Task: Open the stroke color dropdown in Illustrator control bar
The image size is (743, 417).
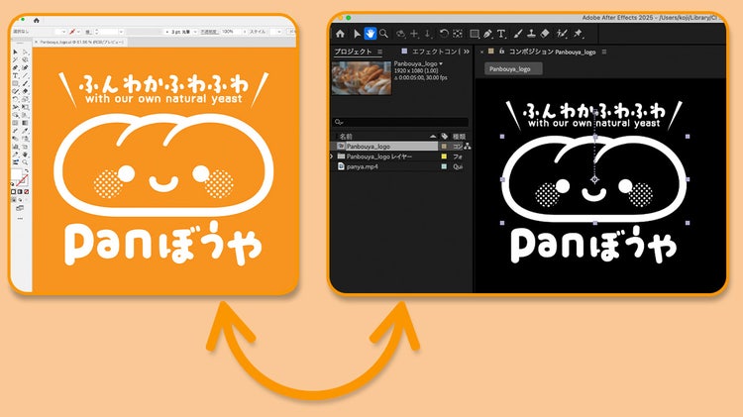Action: [78, 32]
